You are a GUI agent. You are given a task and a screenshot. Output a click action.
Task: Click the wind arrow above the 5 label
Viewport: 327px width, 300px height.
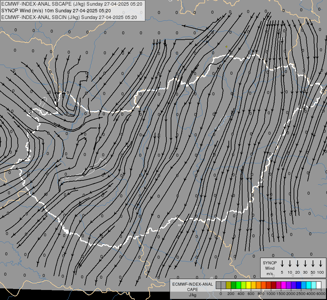click(x=282, y=264)
